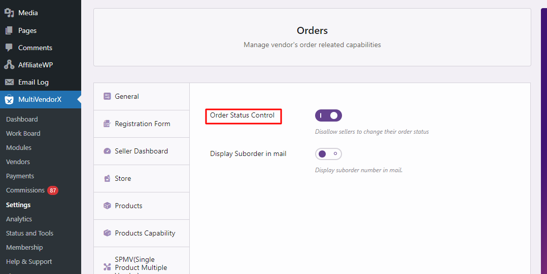The height and width of the screenshot is (274, 547).
Task: Open Media menu in WordPress sidebar
Action: point(41,13)
